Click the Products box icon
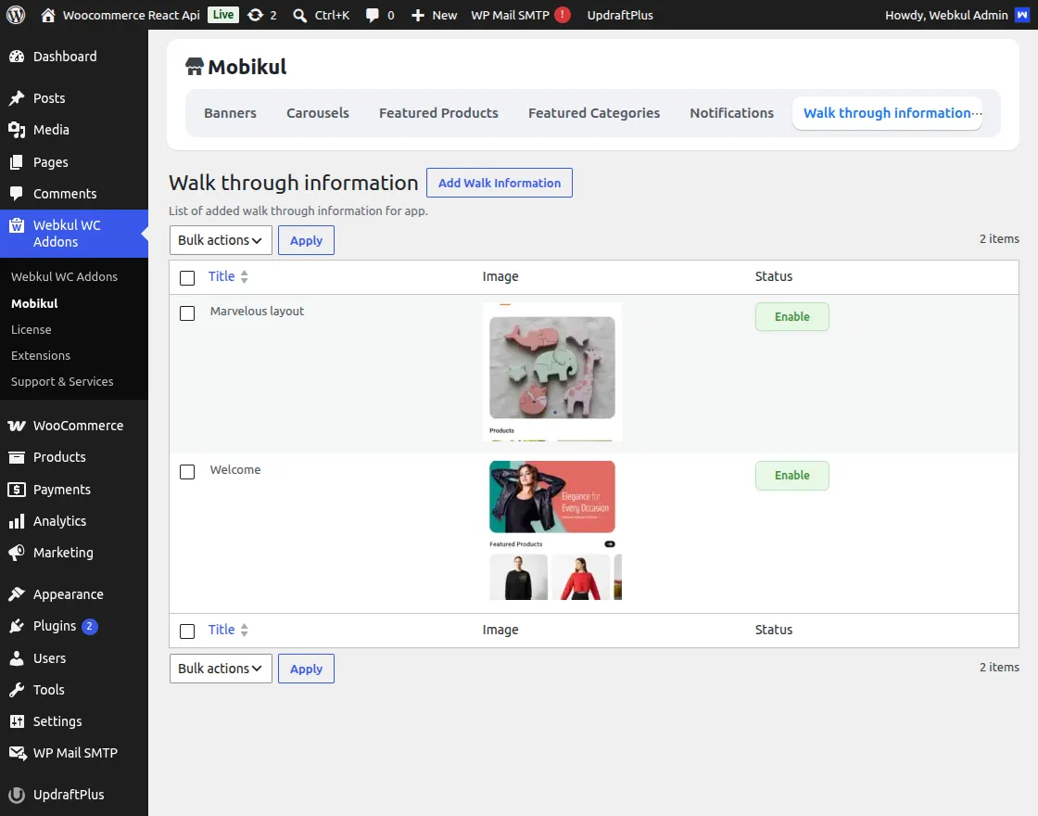This screenshot has width=1038, height=816. pos(17,457)
